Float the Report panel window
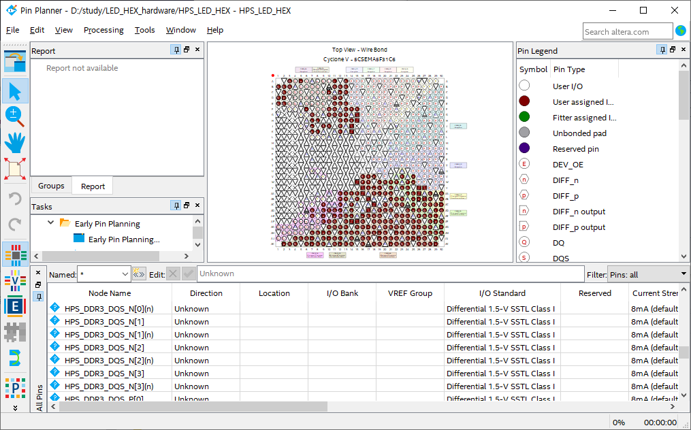 pos(187,50)
